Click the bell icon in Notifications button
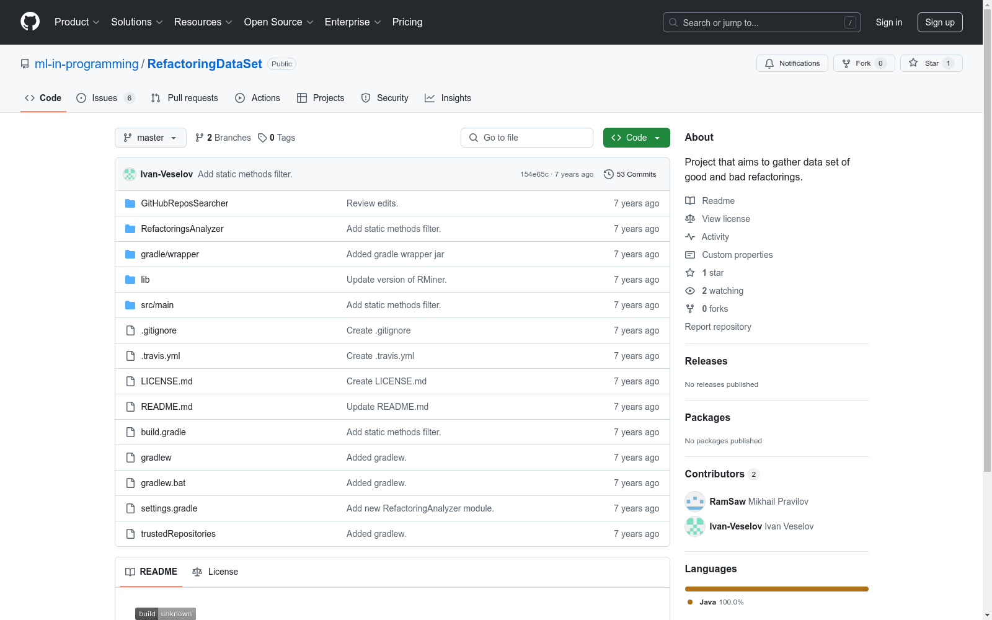 (769, 63)
